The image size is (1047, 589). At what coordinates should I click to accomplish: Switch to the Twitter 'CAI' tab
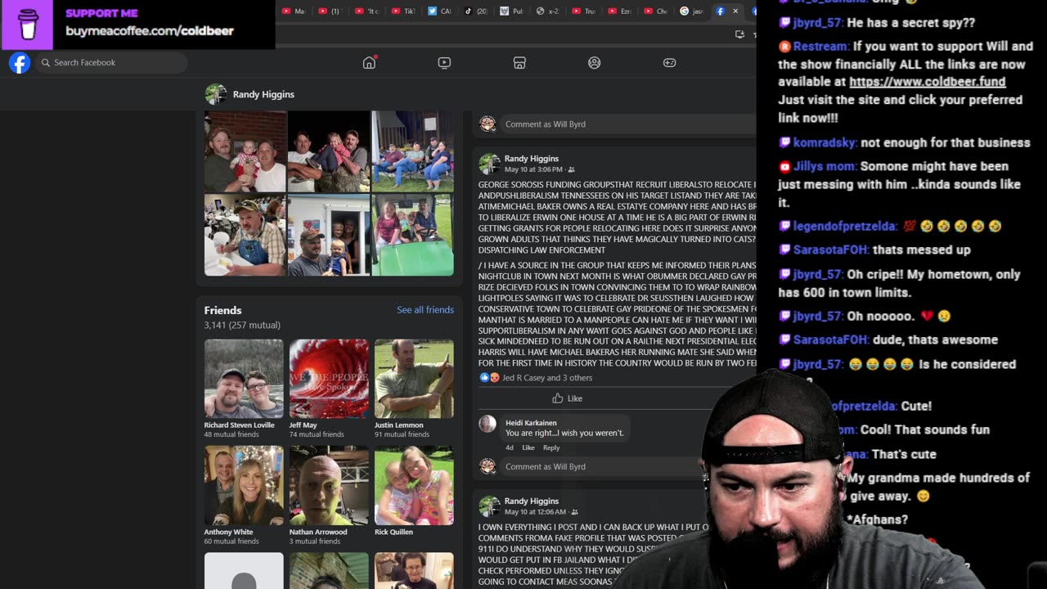tap(439, 11)
